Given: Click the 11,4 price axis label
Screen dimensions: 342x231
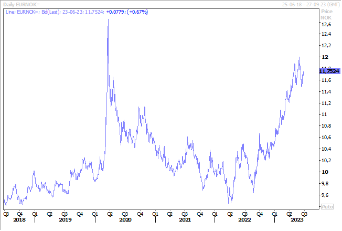Looking at the screenshot, I should [x=326, y=92].
